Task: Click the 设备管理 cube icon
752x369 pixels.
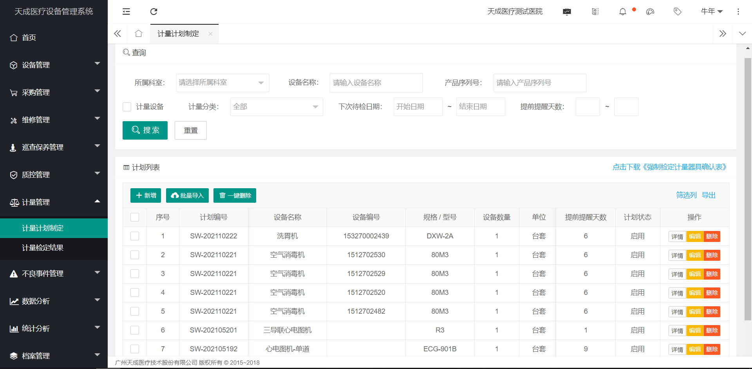Action: point(14,65)
